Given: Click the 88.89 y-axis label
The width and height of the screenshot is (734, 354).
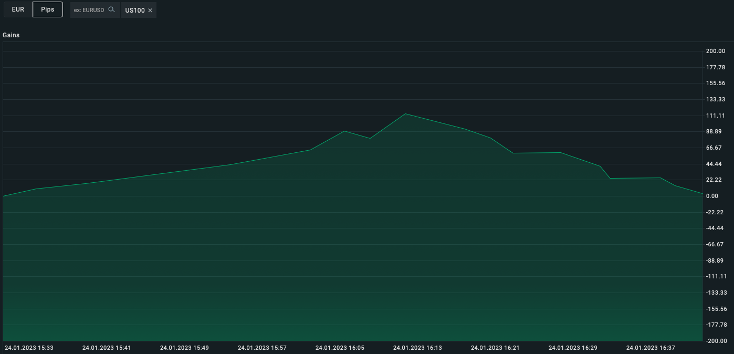Looking at the screenshot, I should click(714, 131).
